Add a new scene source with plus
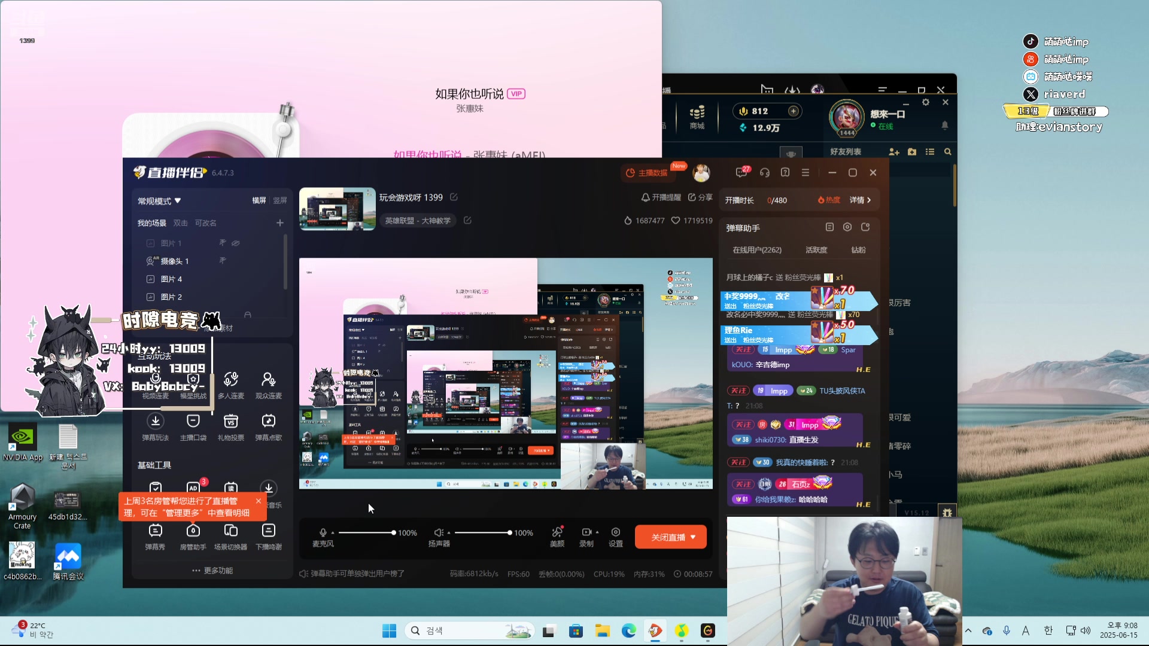The width and height of the screenshot is (1149, 646). [x=279, y=223]
